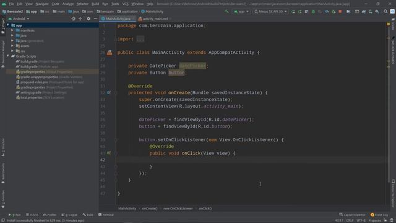396x223 pixels.
Task: Open the Profiler tool window
Action: (49, 215)
